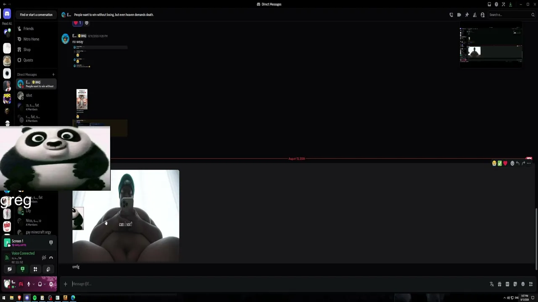This screenshot has height=302, width=538.
Task: Show the user profile panel
Action: tap(483, 15)
